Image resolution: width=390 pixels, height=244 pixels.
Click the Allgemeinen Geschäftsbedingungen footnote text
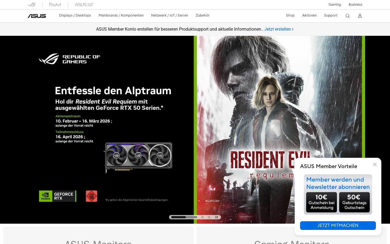(x=137, y=200)
